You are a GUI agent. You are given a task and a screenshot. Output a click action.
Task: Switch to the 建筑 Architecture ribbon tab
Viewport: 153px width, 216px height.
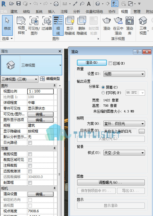[x=14, y=12]
